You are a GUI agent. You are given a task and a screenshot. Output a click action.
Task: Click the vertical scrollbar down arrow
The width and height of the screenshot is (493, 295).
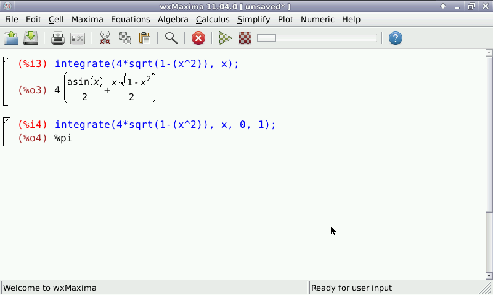[489, 276]
